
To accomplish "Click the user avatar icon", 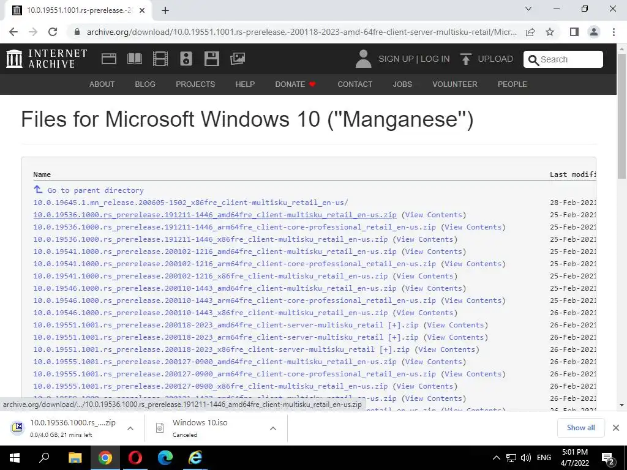I will click(363, 59).
